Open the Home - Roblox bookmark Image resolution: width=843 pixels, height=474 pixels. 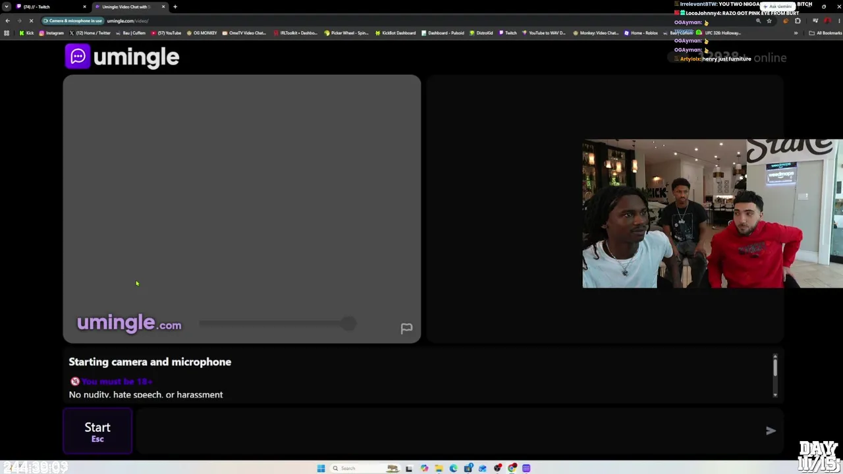641,33
